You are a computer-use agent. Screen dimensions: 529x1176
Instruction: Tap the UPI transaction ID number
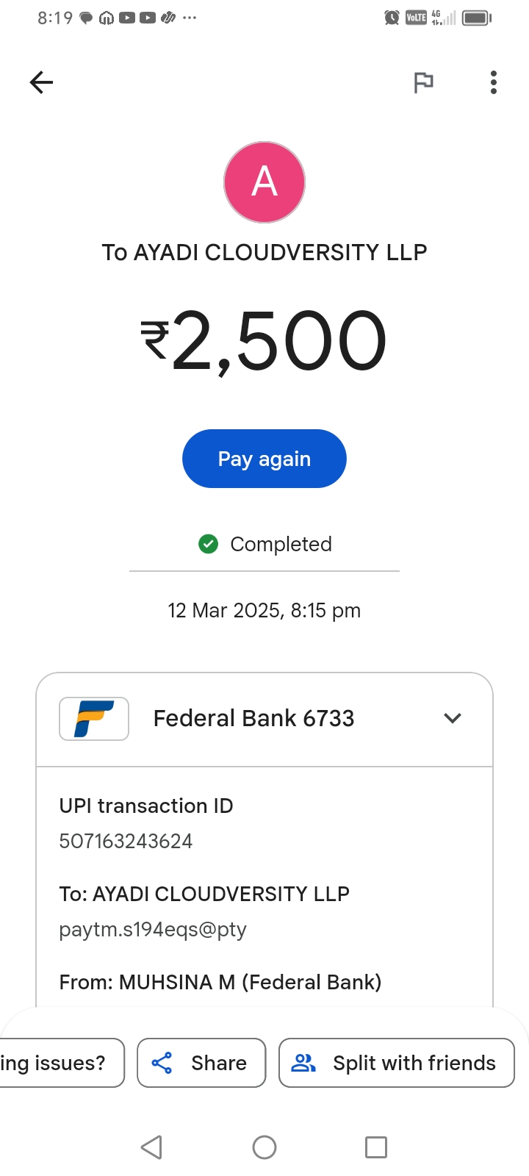pyautogui.click(x=126, y=841)
